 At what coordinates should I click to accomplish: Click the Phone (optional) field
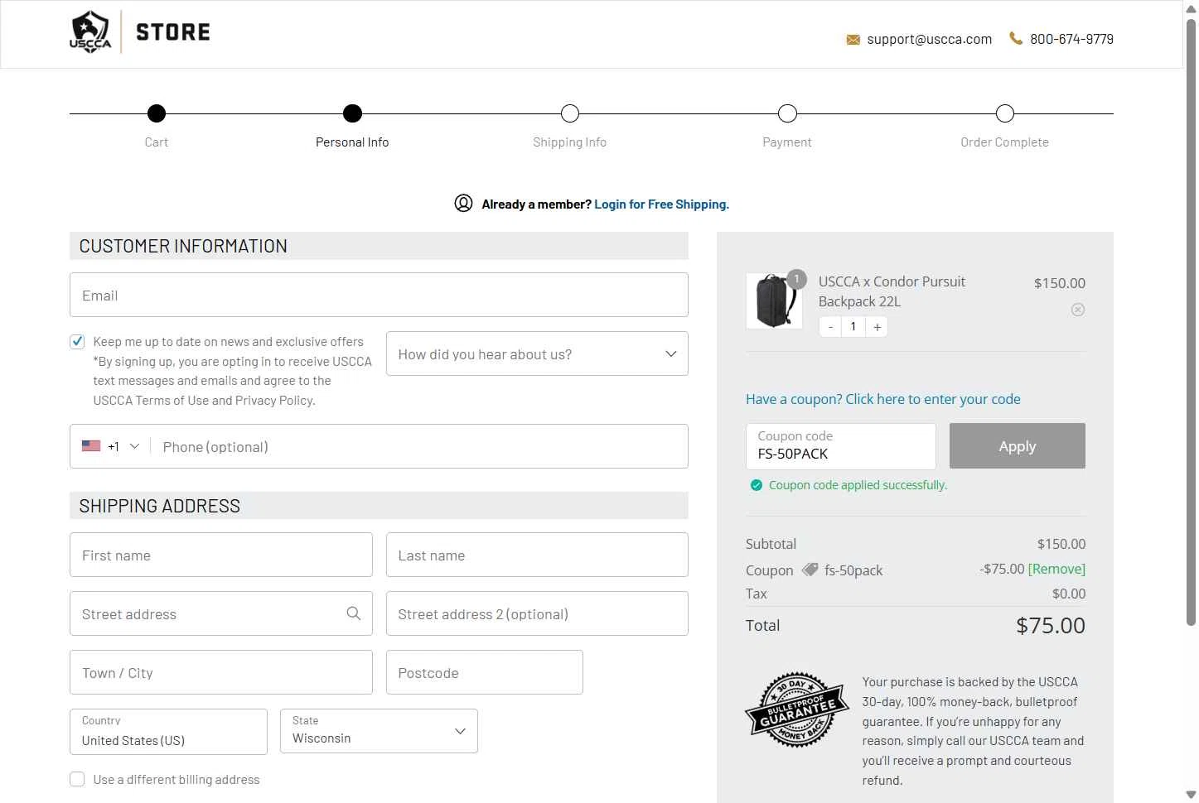(x=418, y=446)
